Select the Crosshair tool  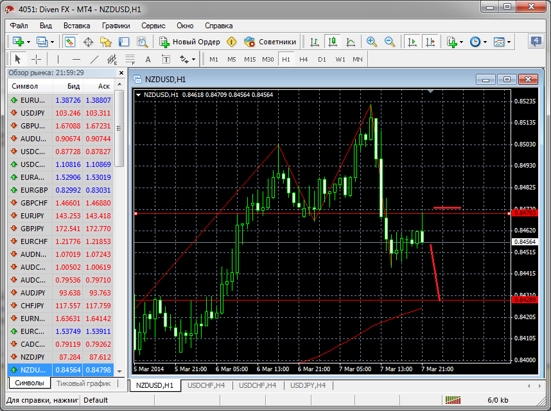pos(37,59)
